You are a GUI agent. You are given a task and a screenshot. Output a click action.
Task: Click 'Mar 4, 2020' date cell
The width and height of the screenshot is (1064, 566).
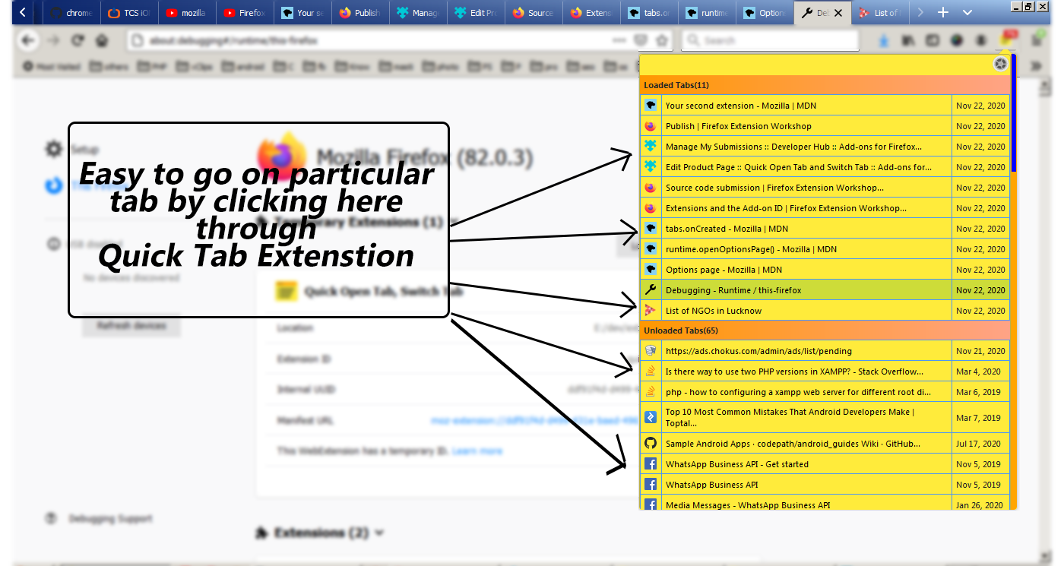click(x=980, y=372)
